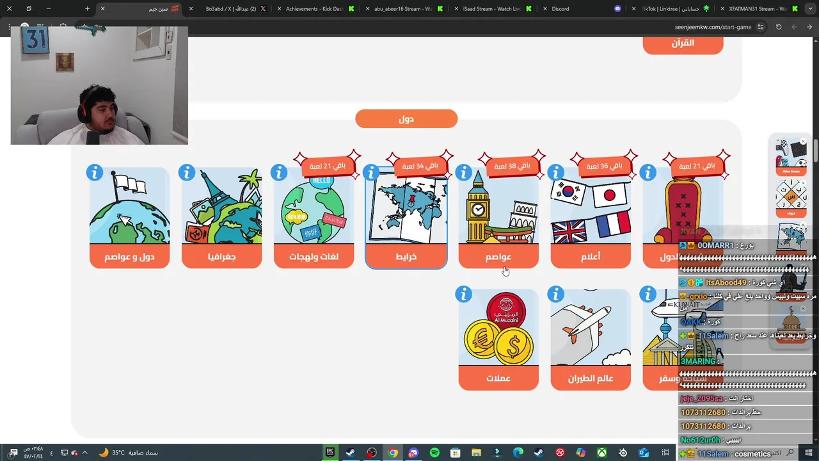Open info for عملات category

coord(463,295)
